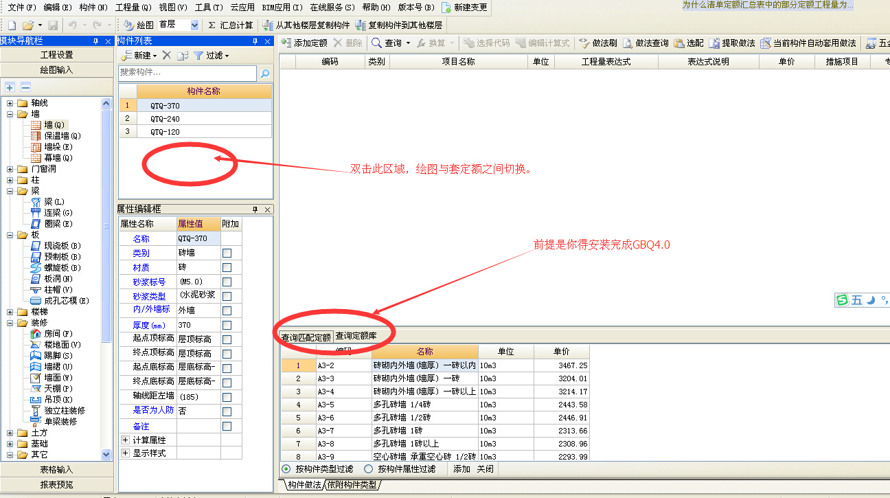Viewport: 890px width, 498px height.
Task: Click the 表格输入 navigation button
Action: pyautogui.click(x=56, y=470)
